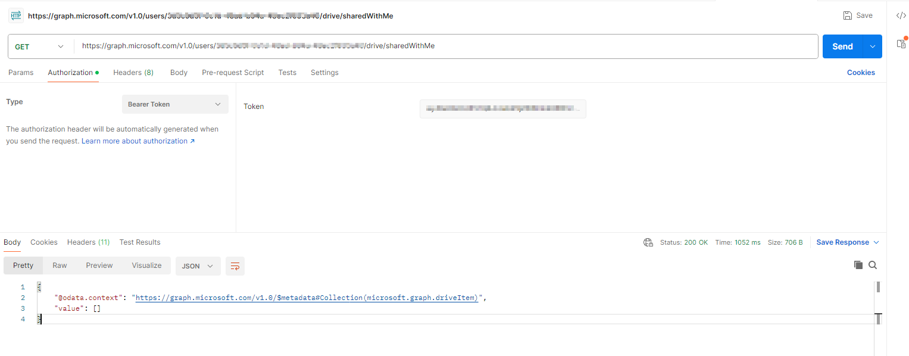Open the documentation panel icon with orange dot
This screenshot has height=356, width=909.
[x=901, y=43]
